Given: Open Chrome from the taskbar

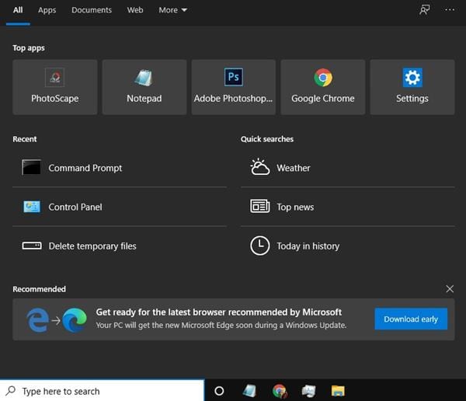Looking at the screenshot, I should pos(280,391).
